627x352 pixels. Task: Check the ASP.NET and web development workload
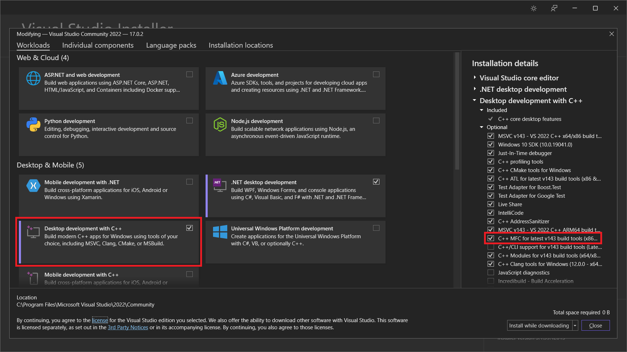click(x=190, y=74)
